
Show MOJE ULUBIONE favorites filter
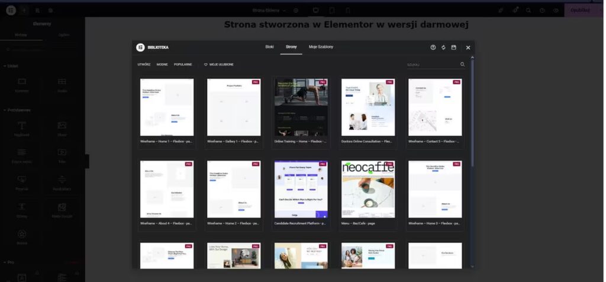(x=219, y=64)
